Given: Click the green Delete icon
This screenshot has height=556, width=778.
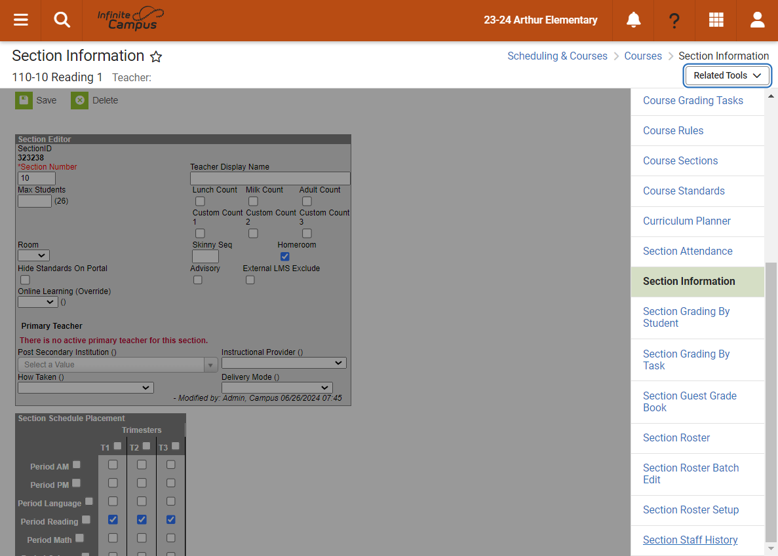Looking at the screenshot, I should [x=79, y=100].
